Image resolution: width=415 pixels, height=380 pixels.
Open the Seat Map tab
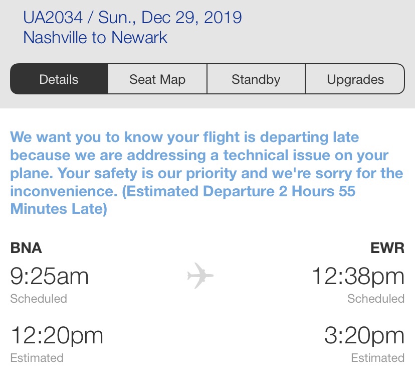click(x=157, y=79)
